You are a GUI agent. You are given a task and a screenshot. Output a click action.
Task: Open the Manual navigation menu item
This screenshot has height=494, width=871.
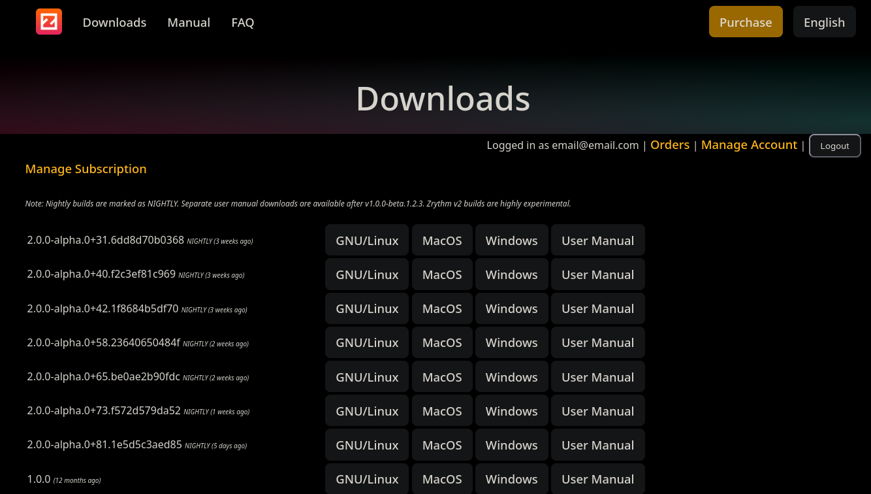point(189,22)
